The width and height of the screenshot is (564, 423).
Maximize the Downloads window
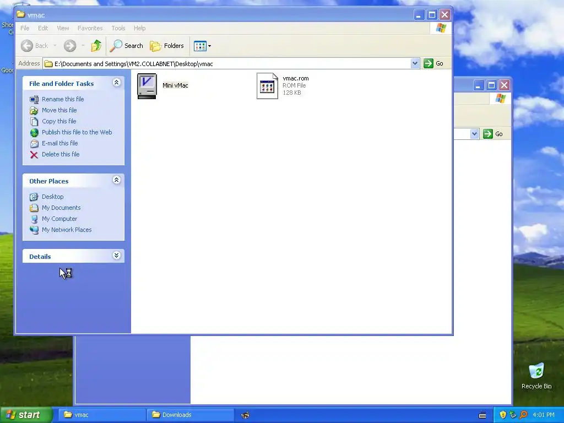491,85
